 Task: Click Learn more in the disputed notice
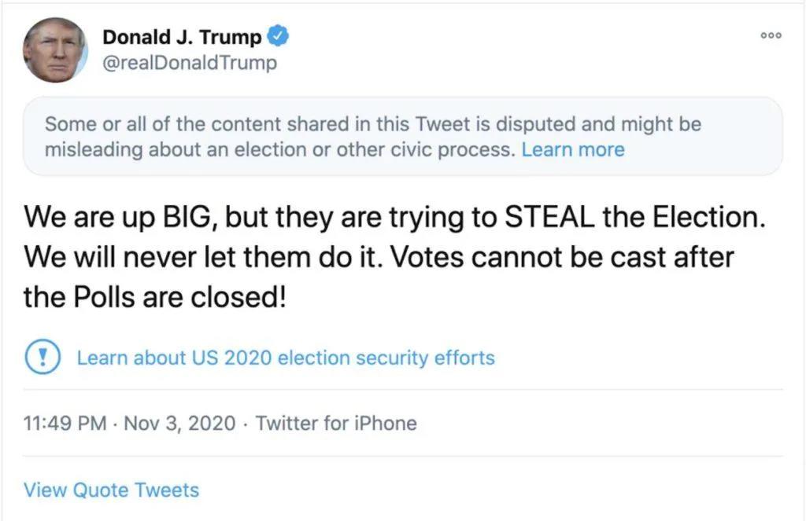tap(572, 149)
